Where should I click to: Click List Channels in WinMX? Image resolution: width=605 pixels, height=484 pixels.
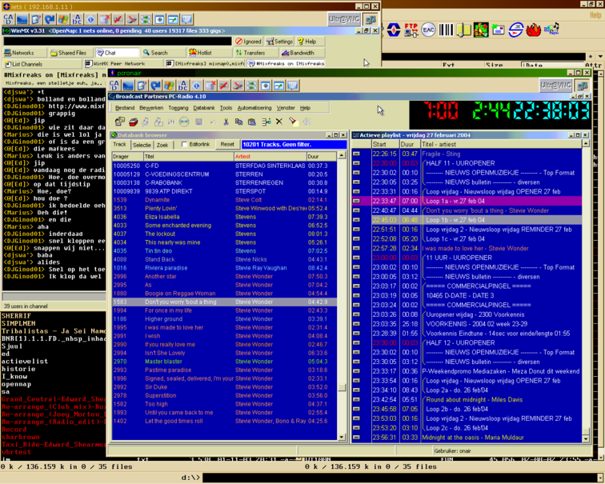(x=41, y=64)
